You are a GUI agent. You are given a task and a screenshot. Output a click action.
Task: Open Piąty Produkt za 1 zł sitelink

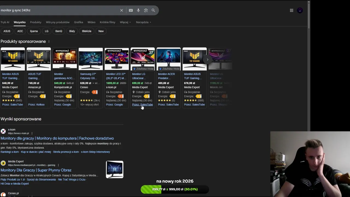coord(12,179)
